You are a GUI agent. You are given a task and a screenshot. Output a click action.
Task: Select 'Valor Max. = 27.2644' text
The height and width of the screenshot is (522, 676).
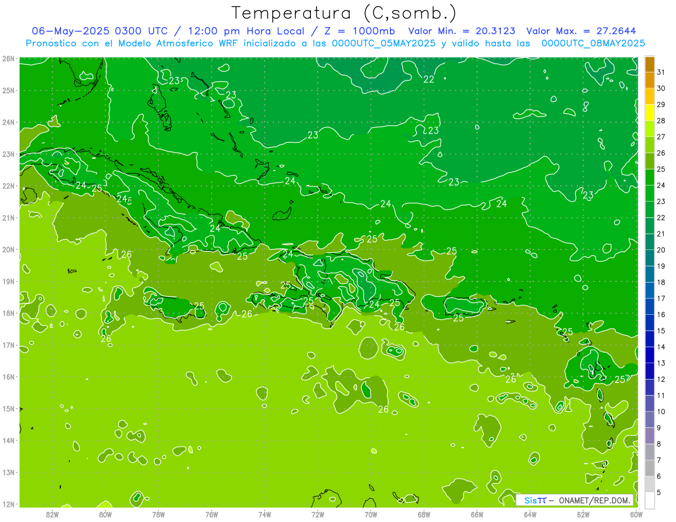tap(581, 31)
